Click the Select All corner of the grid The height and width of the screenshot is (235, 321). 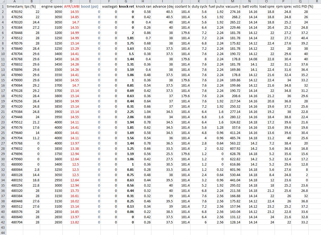click(3, 1)
